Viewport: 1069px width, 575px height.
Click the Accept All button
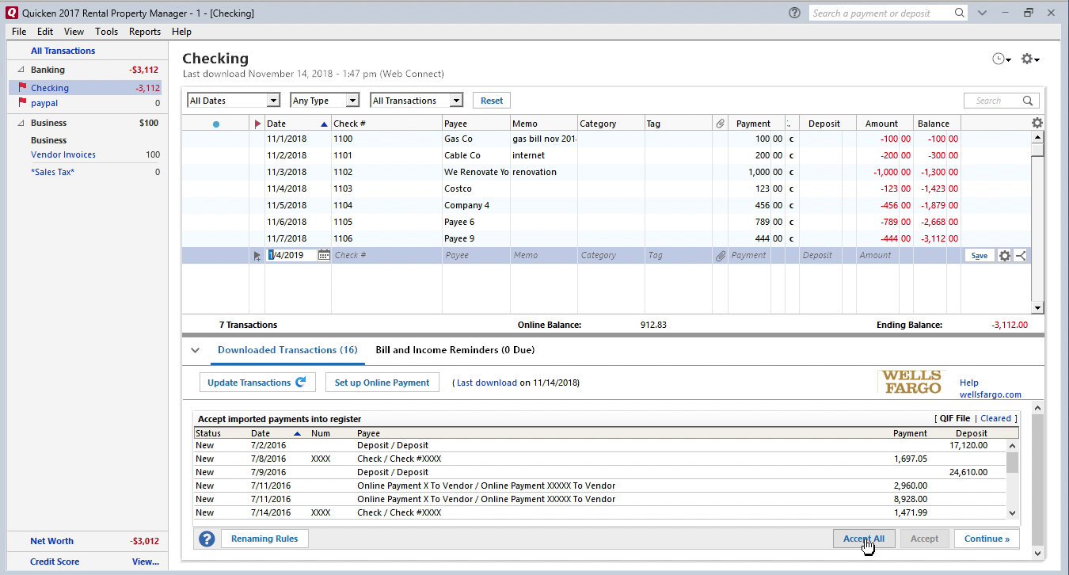pyautogui.click(x=863, y=539)
